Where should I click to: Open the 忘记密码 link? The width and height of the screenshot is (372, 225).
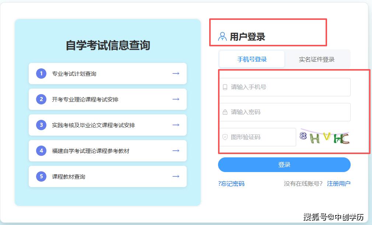pos(231,183)
